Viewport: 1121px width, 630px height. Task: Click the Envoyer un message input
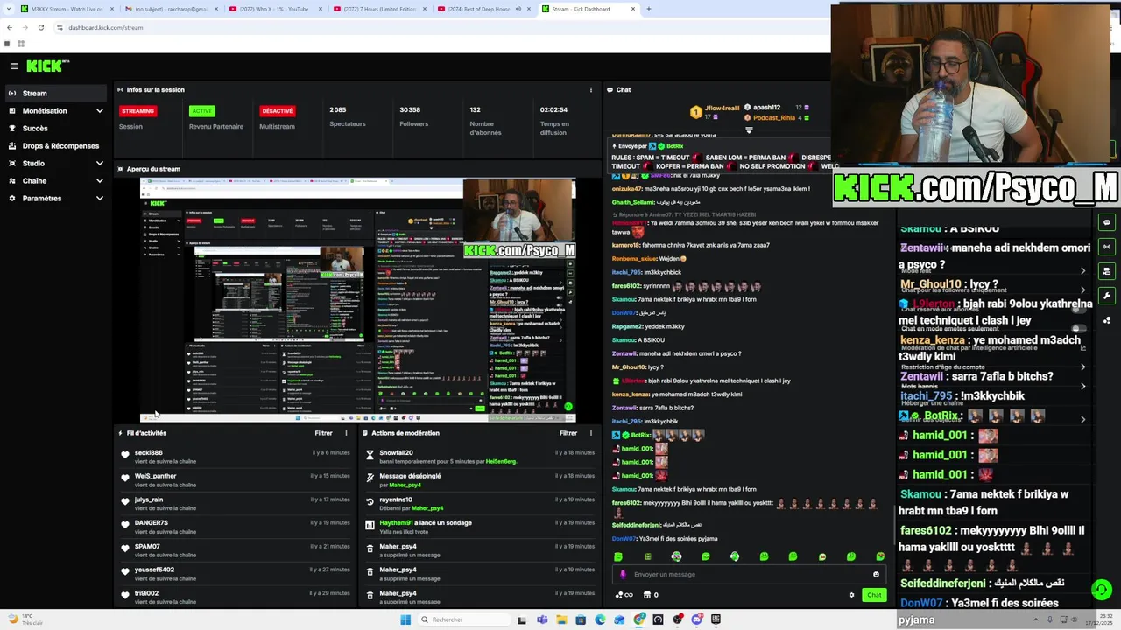(x=749, y=575)
